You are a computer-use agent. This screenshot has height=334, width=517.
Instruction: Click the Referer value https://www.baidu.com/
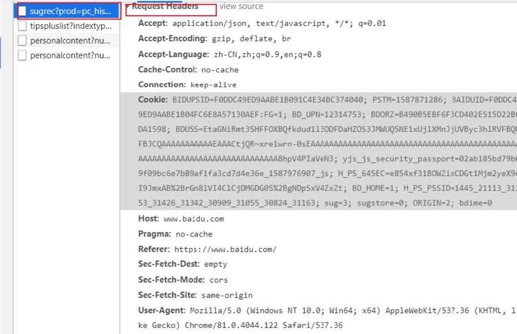[x=226, y=249]
